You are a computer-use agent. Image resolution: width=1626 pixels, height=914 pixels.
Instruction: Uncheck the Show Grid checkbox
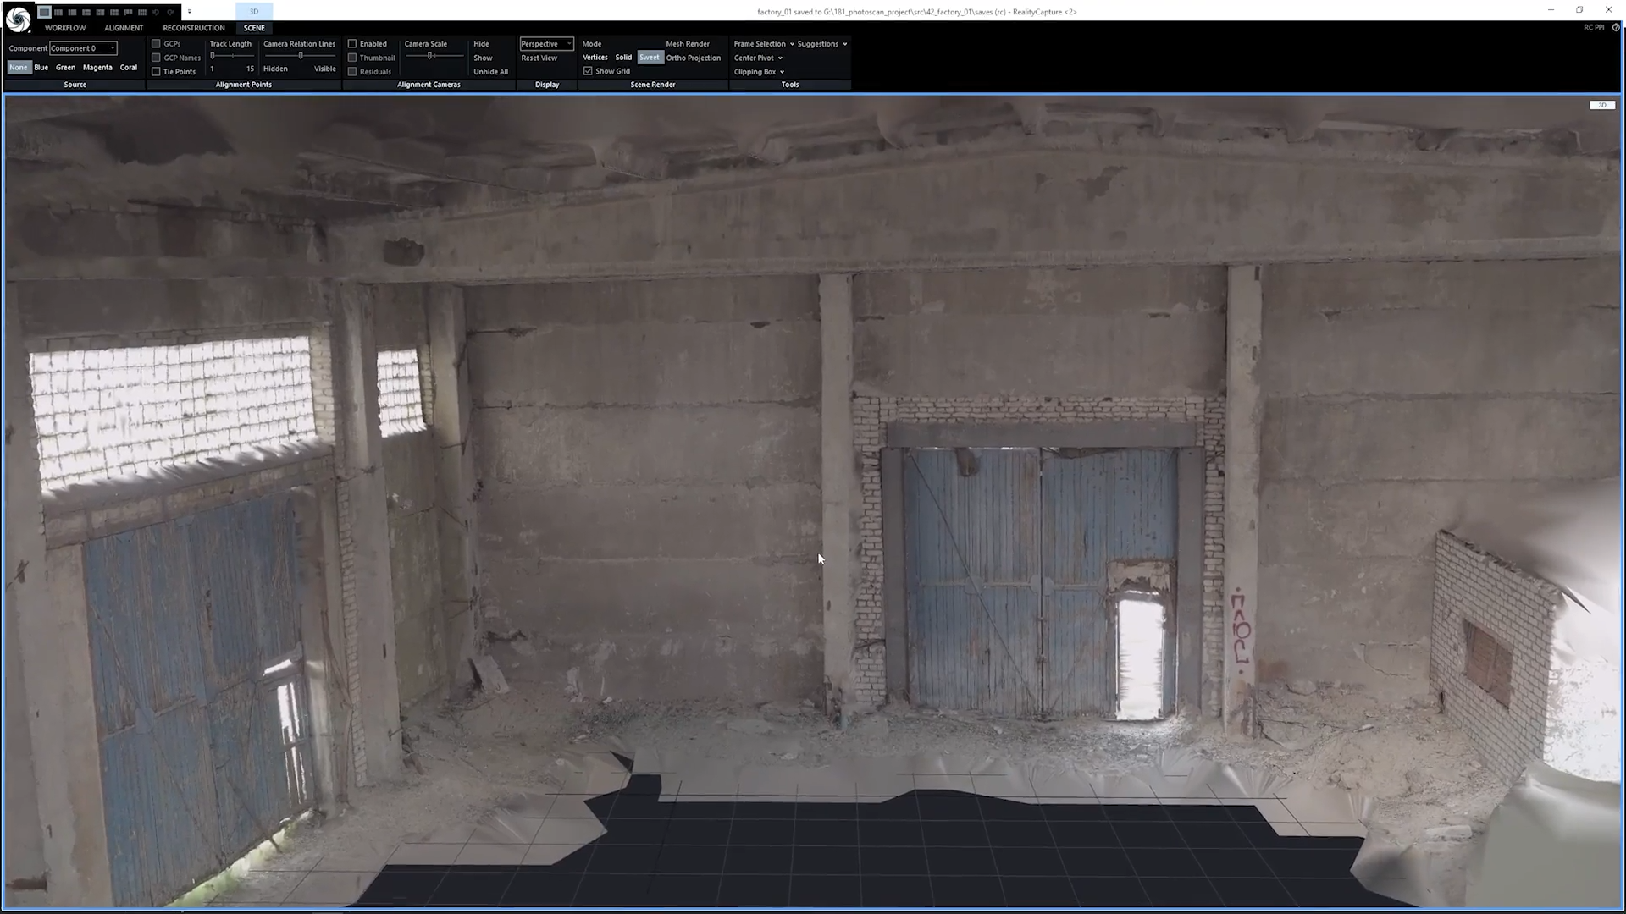click(x=588, y=71)
